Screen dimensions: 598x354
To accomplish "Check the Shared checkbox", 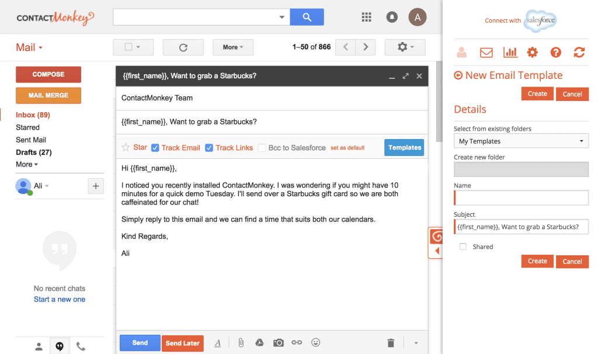I will point(463,247).
